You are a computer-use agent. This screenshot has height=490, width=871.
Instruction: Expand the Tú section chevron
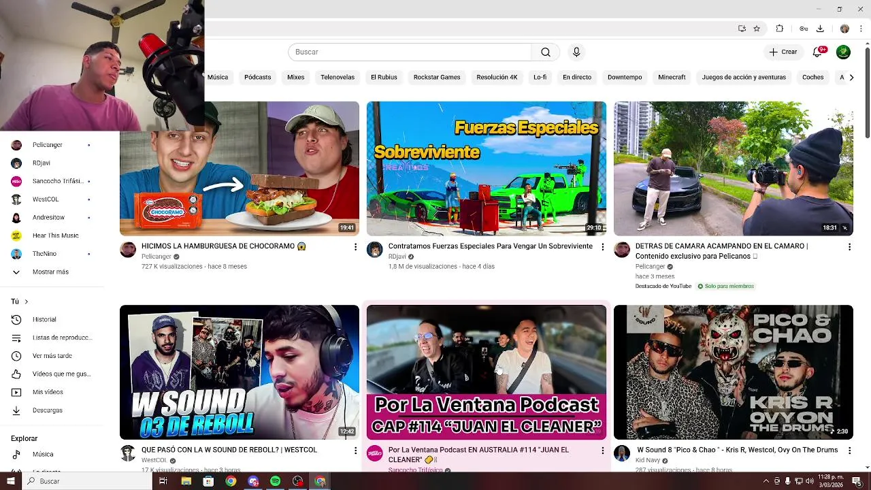tap(27, 301)
